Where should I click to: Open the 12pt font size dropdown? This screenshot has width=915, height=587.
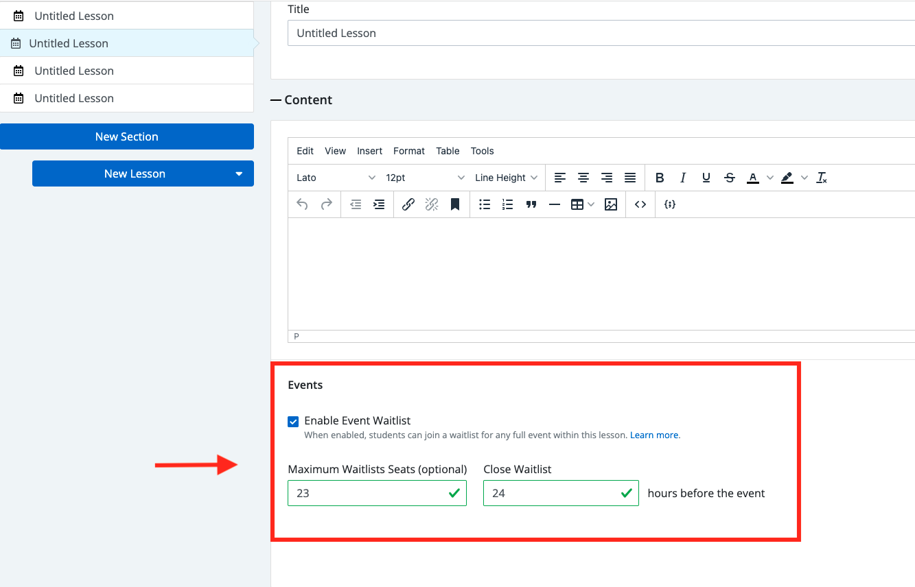click(425, 178)
